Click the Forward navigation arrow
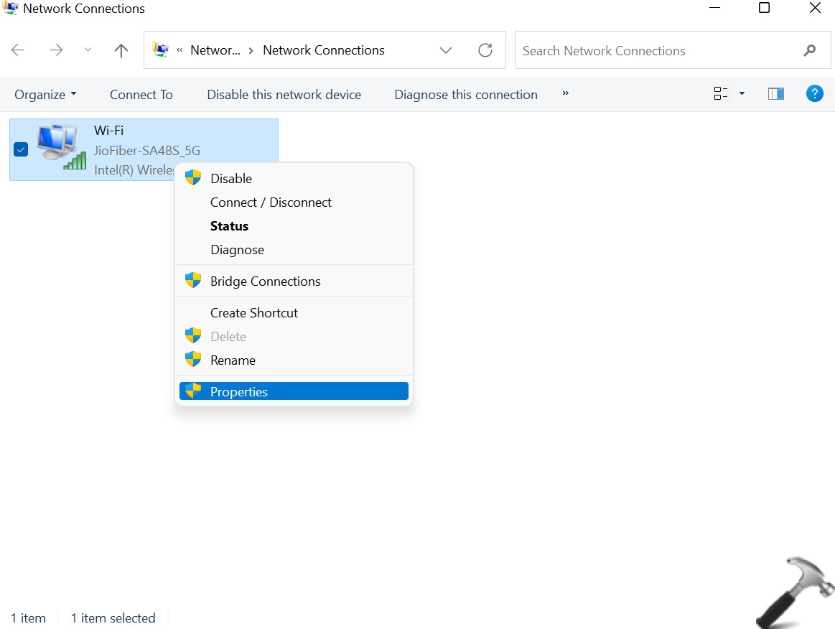835x629 pixels. click(56, 50)
